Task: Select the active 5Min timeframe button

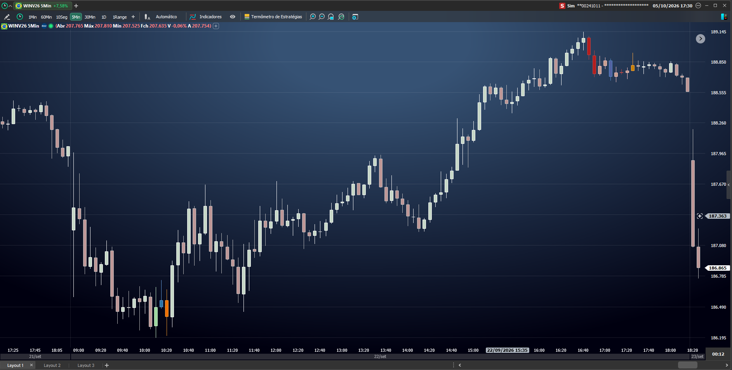Action: (76, 17)
